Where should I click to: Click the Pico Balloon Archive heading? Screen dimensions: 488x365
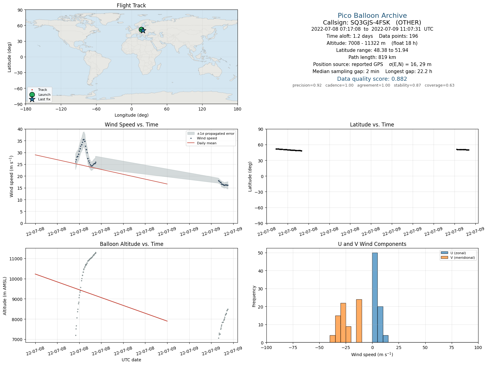click(x=372, y=16)
